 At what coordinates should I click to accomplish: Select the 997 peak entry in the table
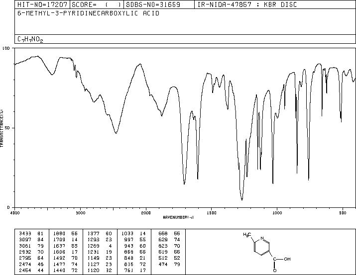135,240
